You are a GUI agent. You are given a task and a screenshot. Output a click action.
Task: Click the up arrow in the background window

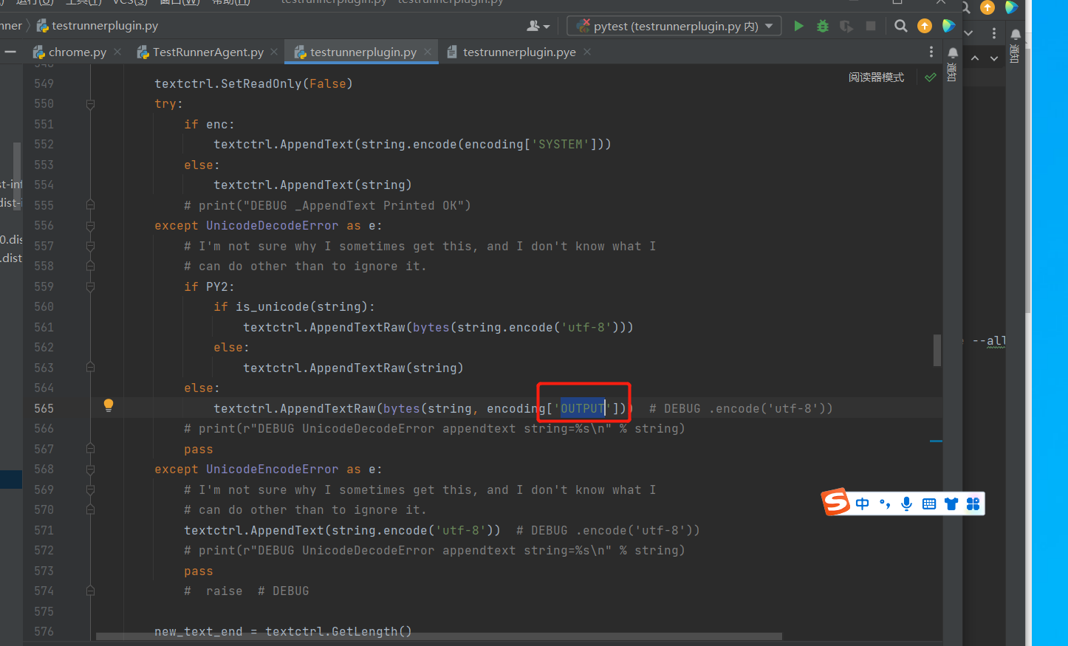[x=975, y=58]
